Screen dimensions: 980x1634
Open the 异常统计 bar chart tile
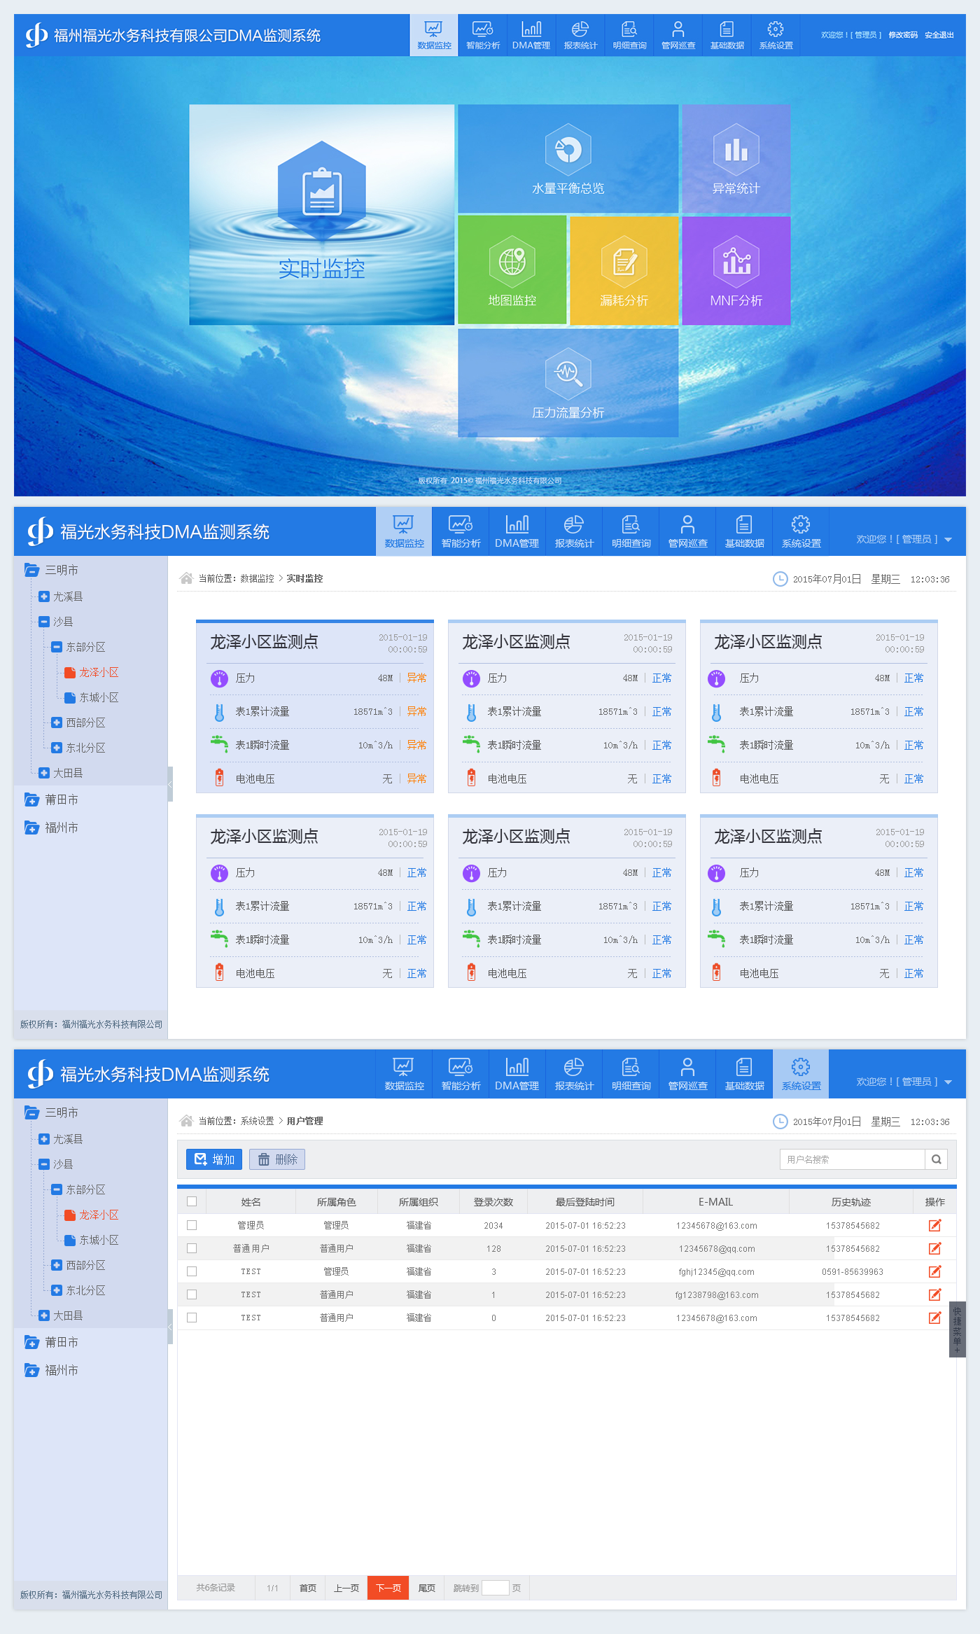click(x=736, y=159)
